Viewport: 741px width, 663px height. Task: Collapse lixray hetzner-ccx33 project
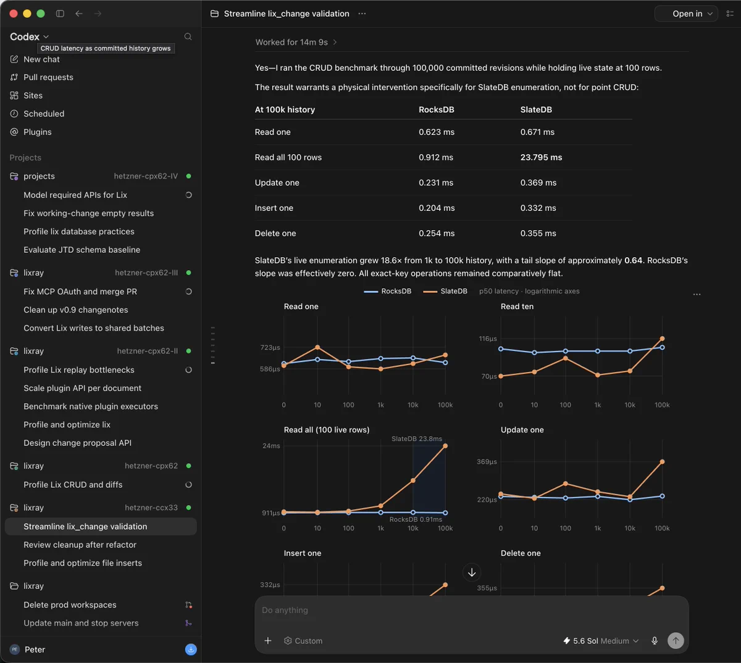(101, 508)
